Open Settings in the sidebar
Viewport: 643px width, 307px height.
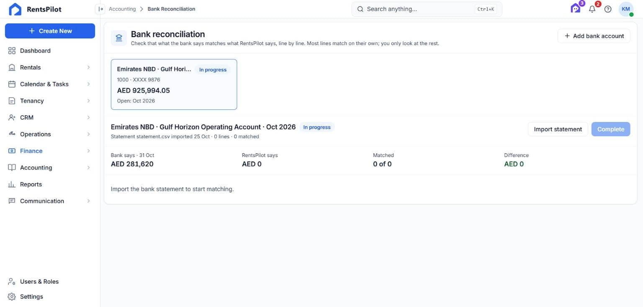[x=50, y=297]
